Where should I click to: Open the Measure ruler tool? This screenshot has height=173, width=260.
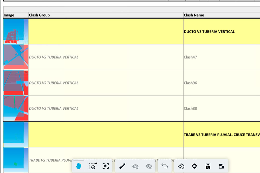click(122, 166)
